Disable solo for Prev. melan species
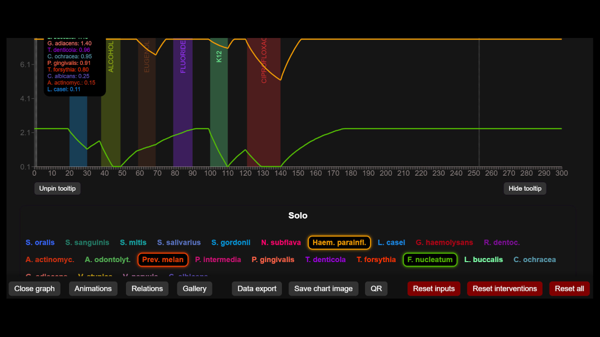 [163, 260]
